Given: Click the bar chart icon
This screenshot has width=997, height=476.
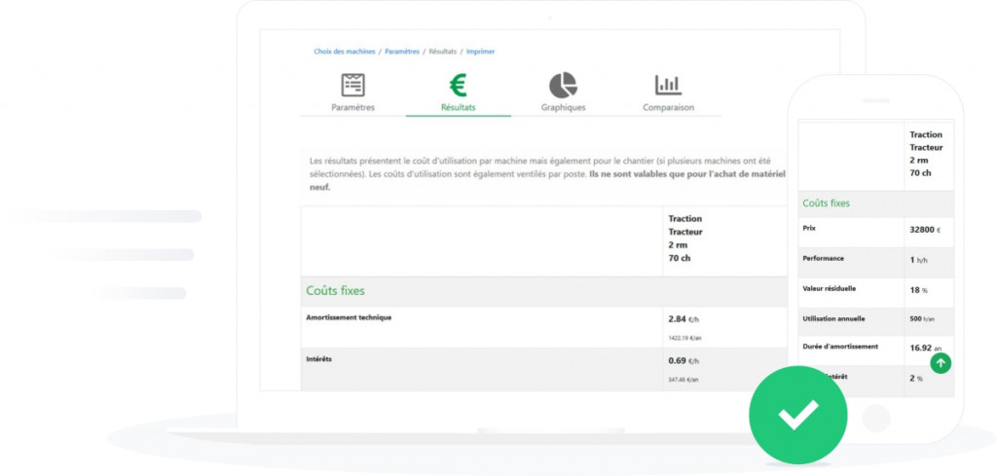Looking at the screenshot, I should [668, 85].
